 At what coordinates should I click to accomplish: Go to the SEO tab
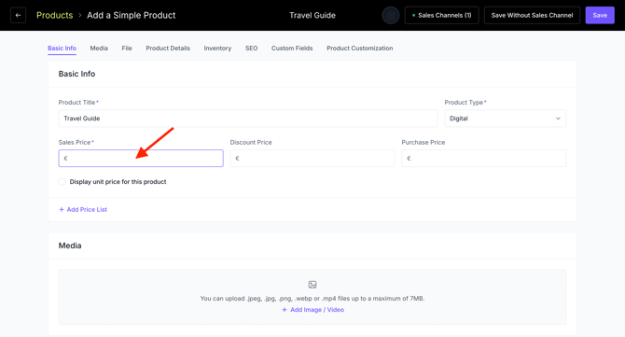pos(252,49)
